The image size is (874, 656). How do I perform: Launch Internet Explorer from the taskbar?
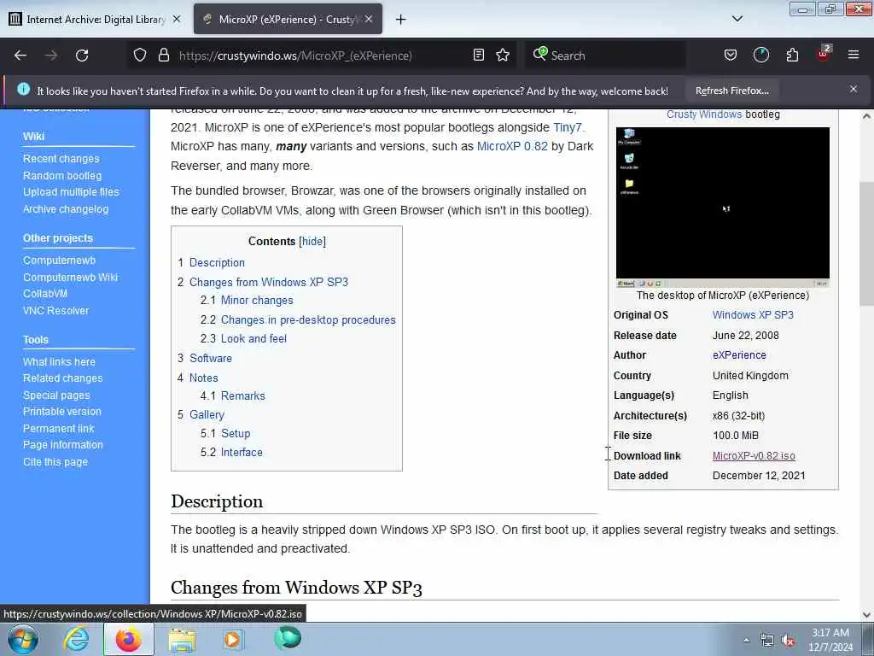(x=76, y=639)
